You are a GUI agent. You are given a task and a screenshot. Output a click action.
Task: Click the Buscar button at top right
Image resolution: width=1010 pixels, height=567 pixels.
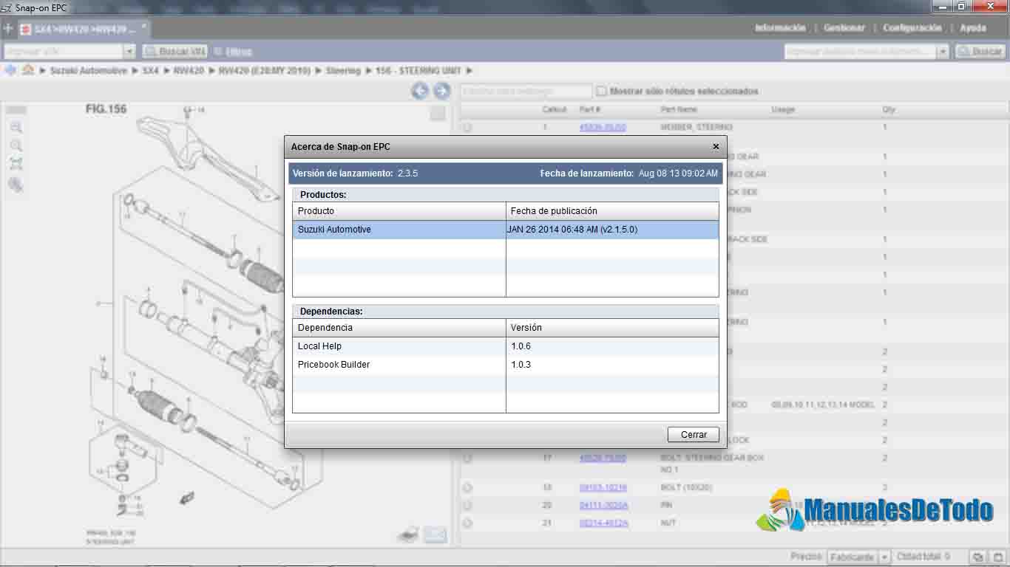pyautogui.click(x=980, y=52)
